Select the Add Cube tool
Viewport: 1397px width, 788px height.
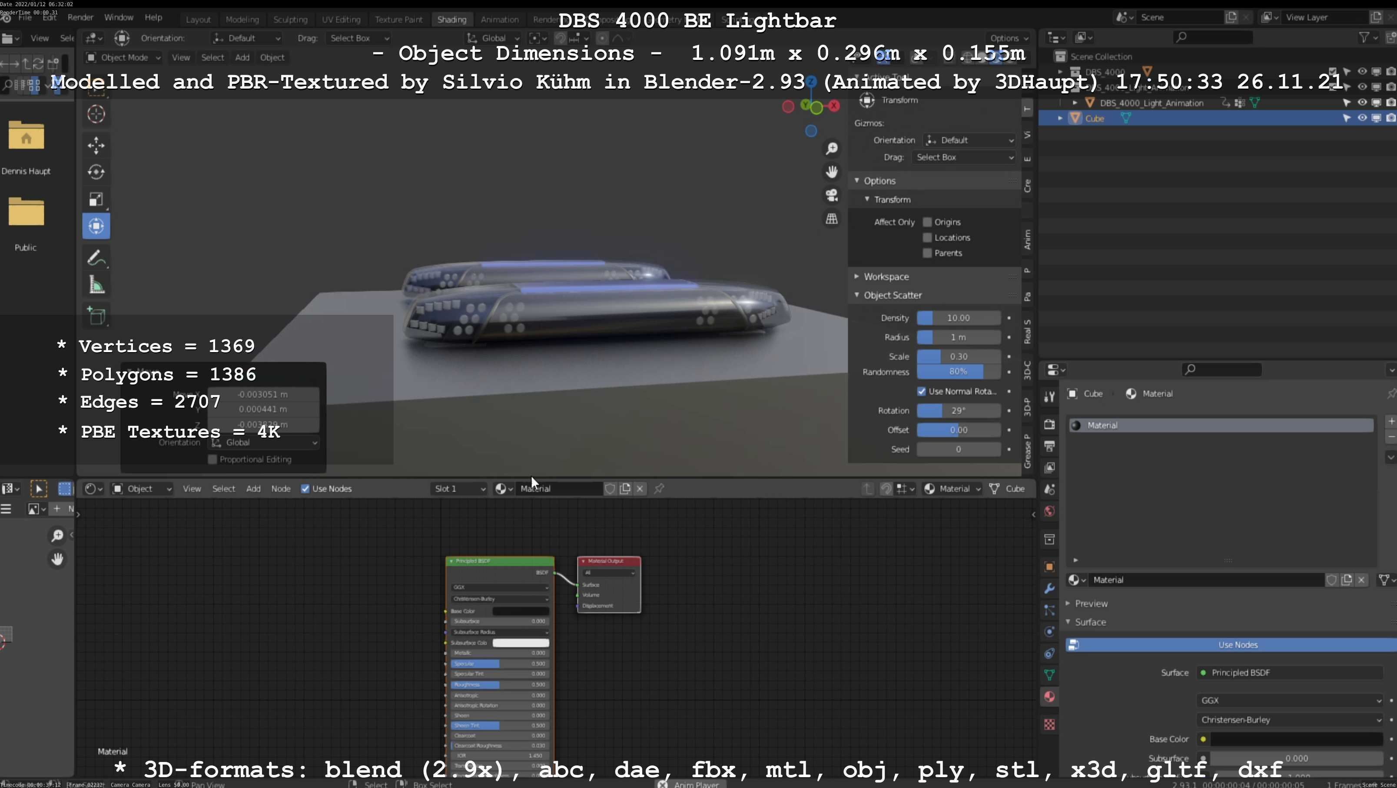pos(96,316)
